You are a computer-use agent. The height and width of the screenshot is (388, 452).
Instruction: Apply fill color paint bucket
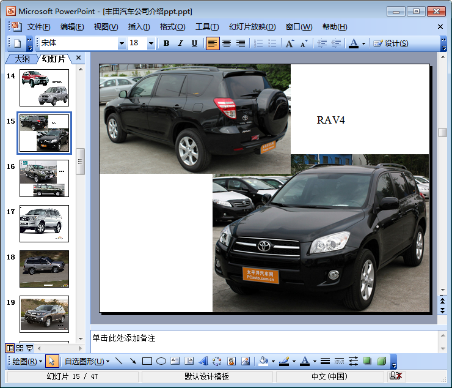(263, 361)
